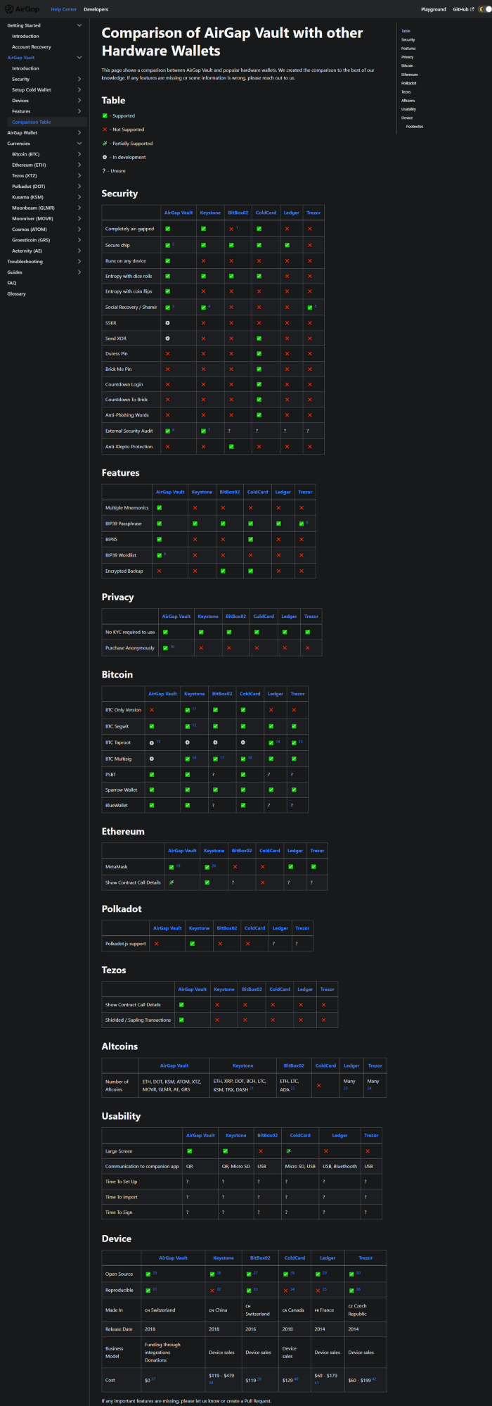The image size is (492, 1406).
Task: Jump to Polkadot in page contents
Action: pyautogui.click(x=409, y=83)
